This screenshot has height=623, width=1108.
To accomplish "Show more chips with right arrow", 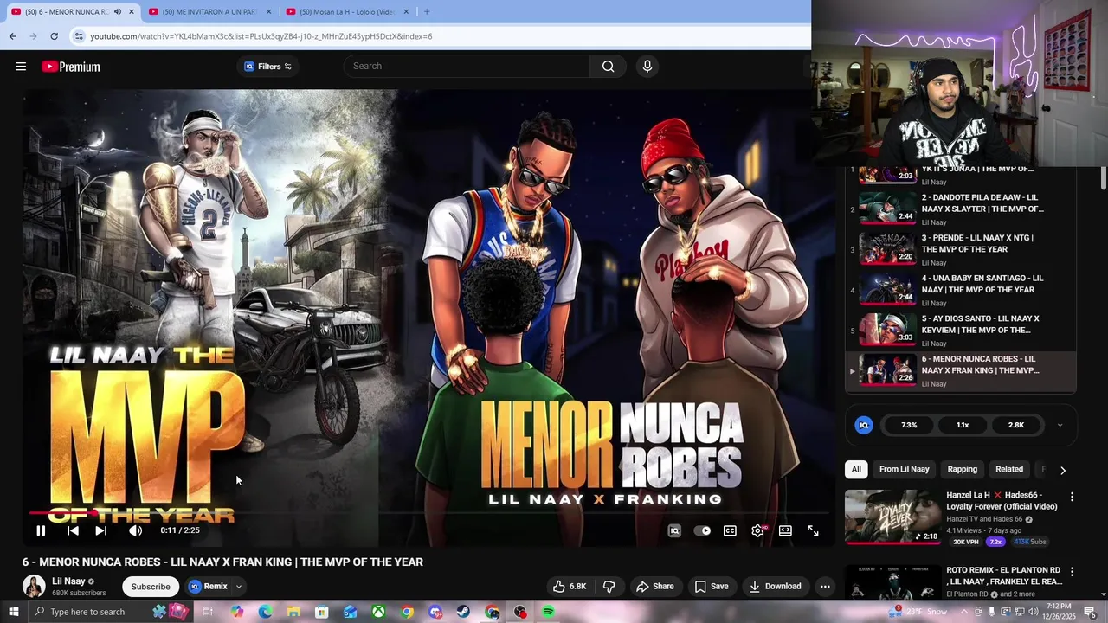I will coord(1063,470).
